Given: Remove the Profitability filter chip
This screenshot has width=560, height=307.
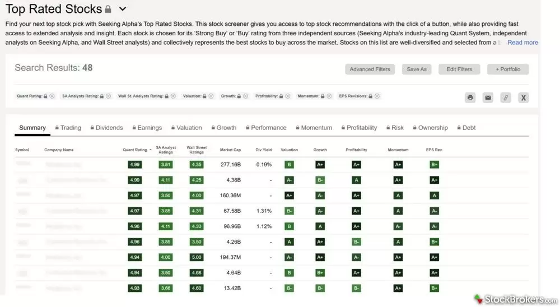Looking at the screenshot, I should (288, 96).
